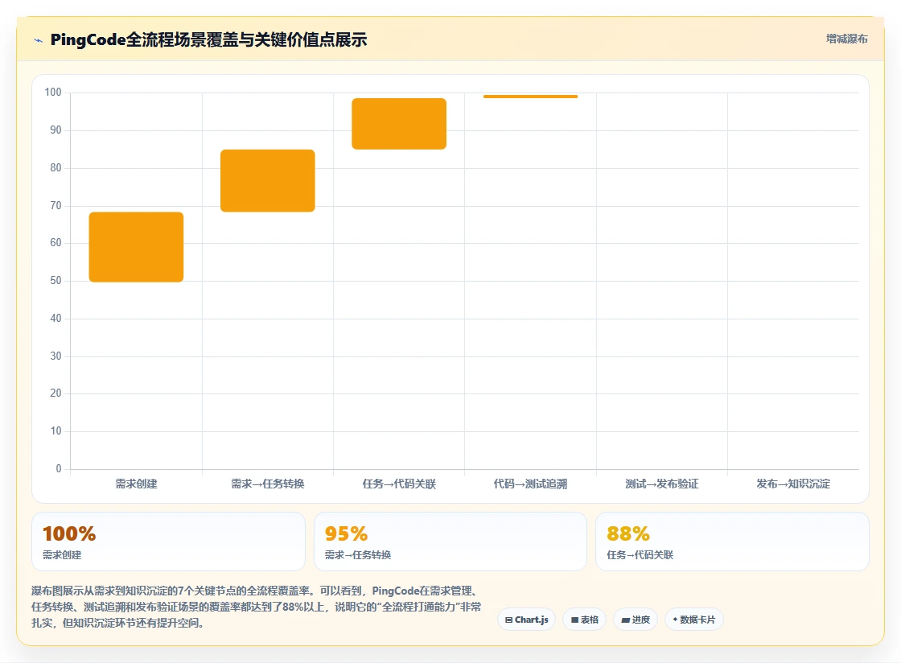
Task: Click the 任务→代码关联 x-axis label
Action: click(x=399, y=484)
